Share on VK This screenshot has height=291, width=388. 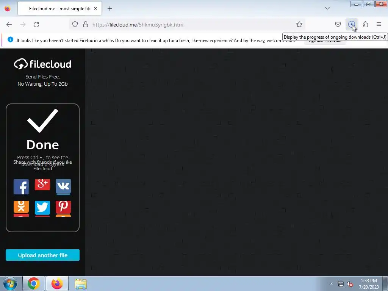(63, 187)
